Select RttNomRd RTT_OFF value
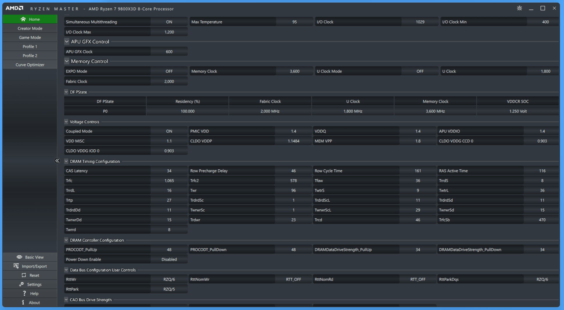The height and width of the screenshot is (310, 564). (x=418, y=279)
